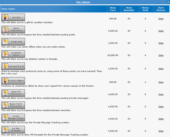Select the 10,000.00 cost value
The image size is (170, 137).
tap(113, 55)
